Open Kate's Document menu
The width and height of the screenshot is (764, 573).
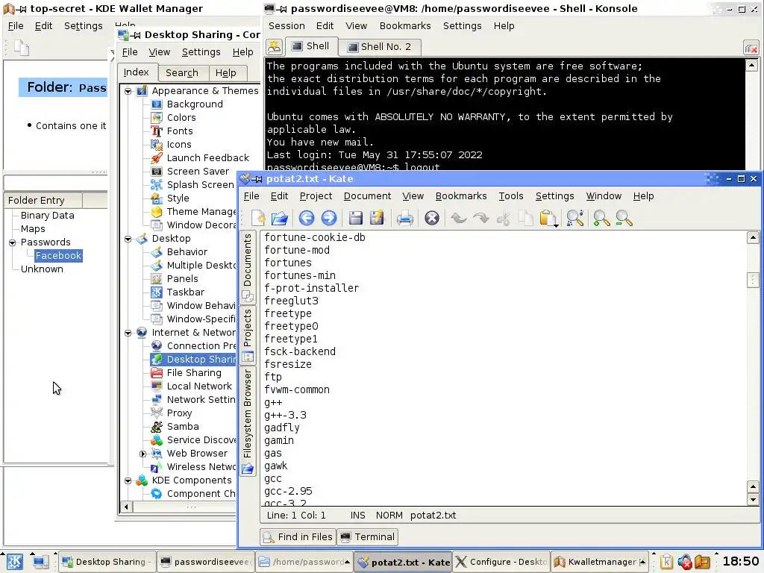[367, 196]
